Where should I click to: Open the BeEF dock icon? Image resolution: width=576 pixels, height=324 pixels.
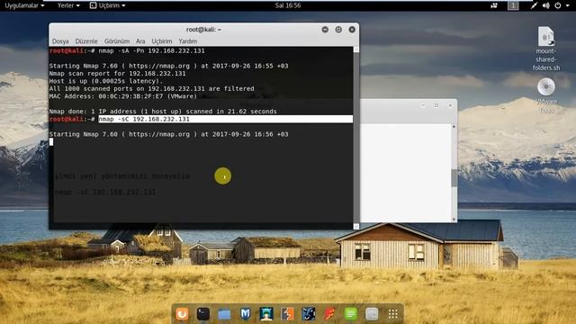pyautogui.click(x=309, y=314)
